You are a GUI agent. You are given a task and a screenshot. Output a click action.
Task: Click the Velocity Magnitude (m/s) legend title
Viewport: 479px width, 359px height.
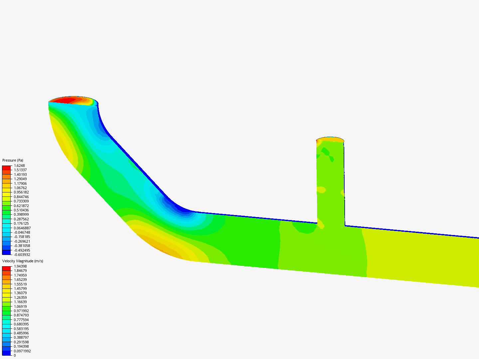point(23,261)
